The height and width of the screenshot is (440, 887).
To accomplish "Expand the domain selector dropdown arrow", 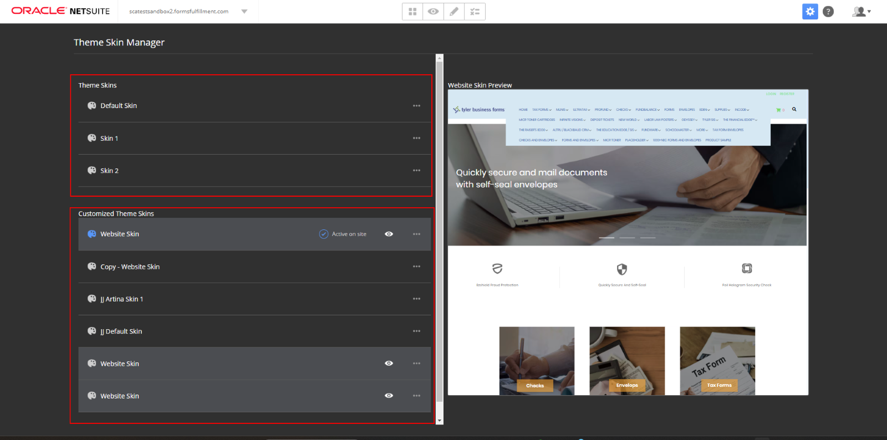I will (x=244, y=12).
